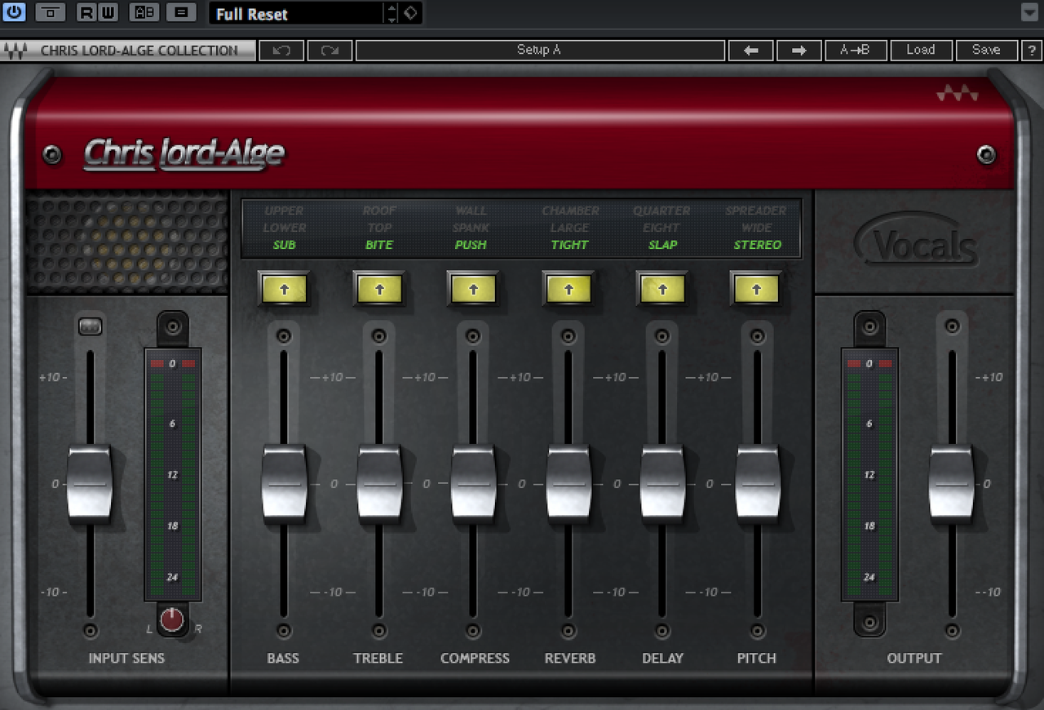
Task: Redo the change with the Waves redo arrow
Action: click(x=330, y=51)
